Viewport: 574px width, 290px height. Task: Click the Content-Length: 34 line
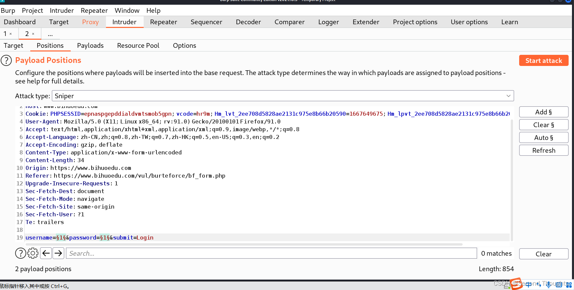tap(55, 160)
